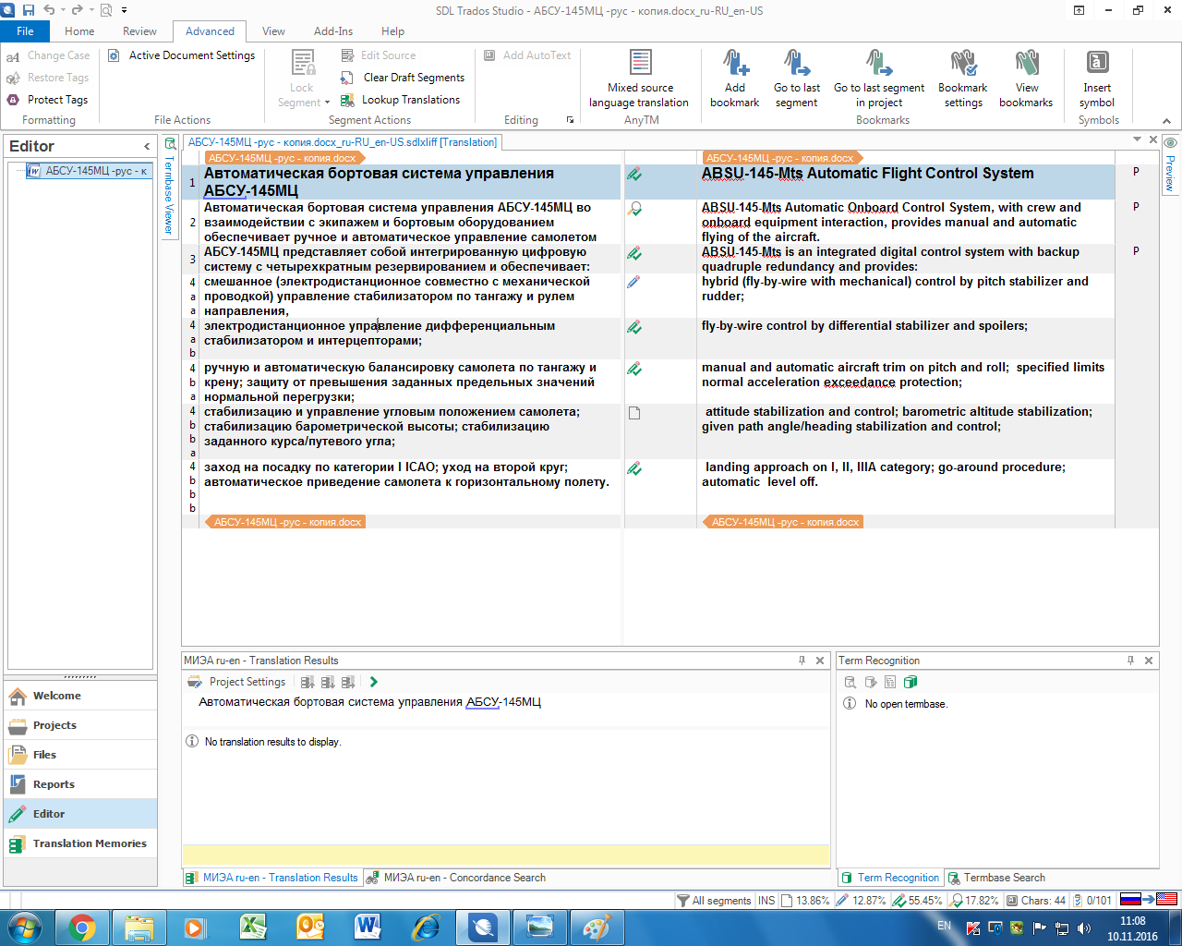
Task: Click Insert symbol icon
Action: point(1097,62)
